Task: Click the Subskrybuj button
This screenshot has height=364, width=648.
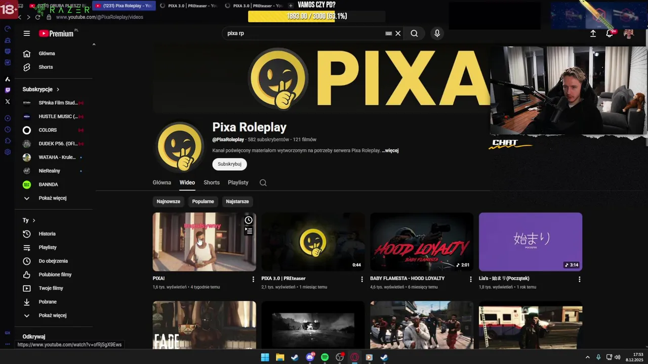Action: tap(229, 164)
